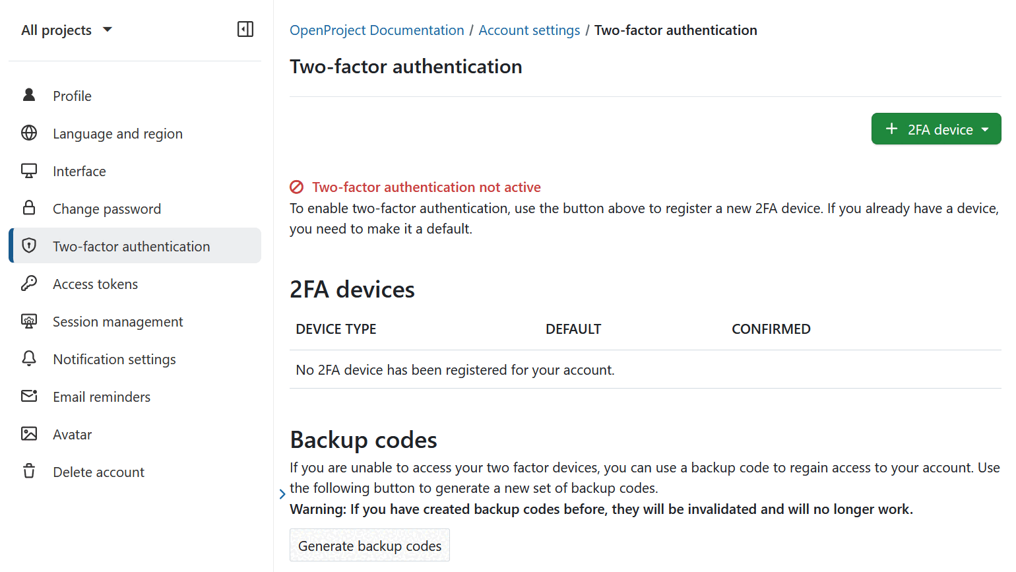Click the small chevron on the sidebar edge

point(282,493)
